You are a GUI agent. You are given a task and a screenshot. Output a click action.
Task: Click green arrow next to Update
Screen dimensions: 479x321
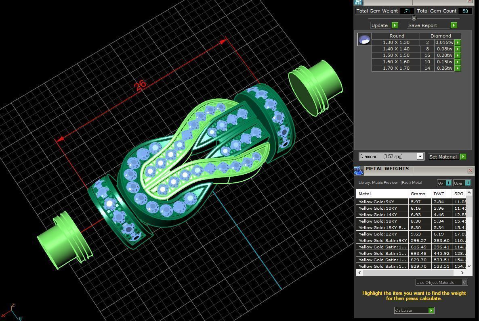click(x=395, y=25)
